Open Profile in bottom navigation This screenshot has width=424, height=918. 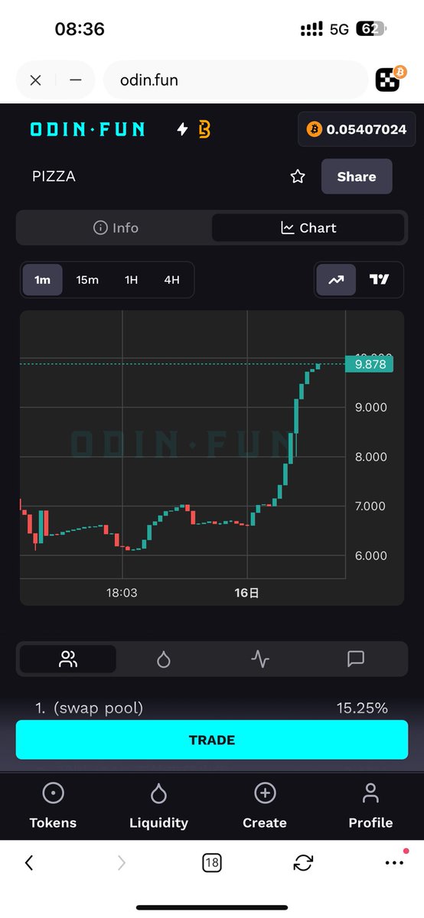pos(370,806)
